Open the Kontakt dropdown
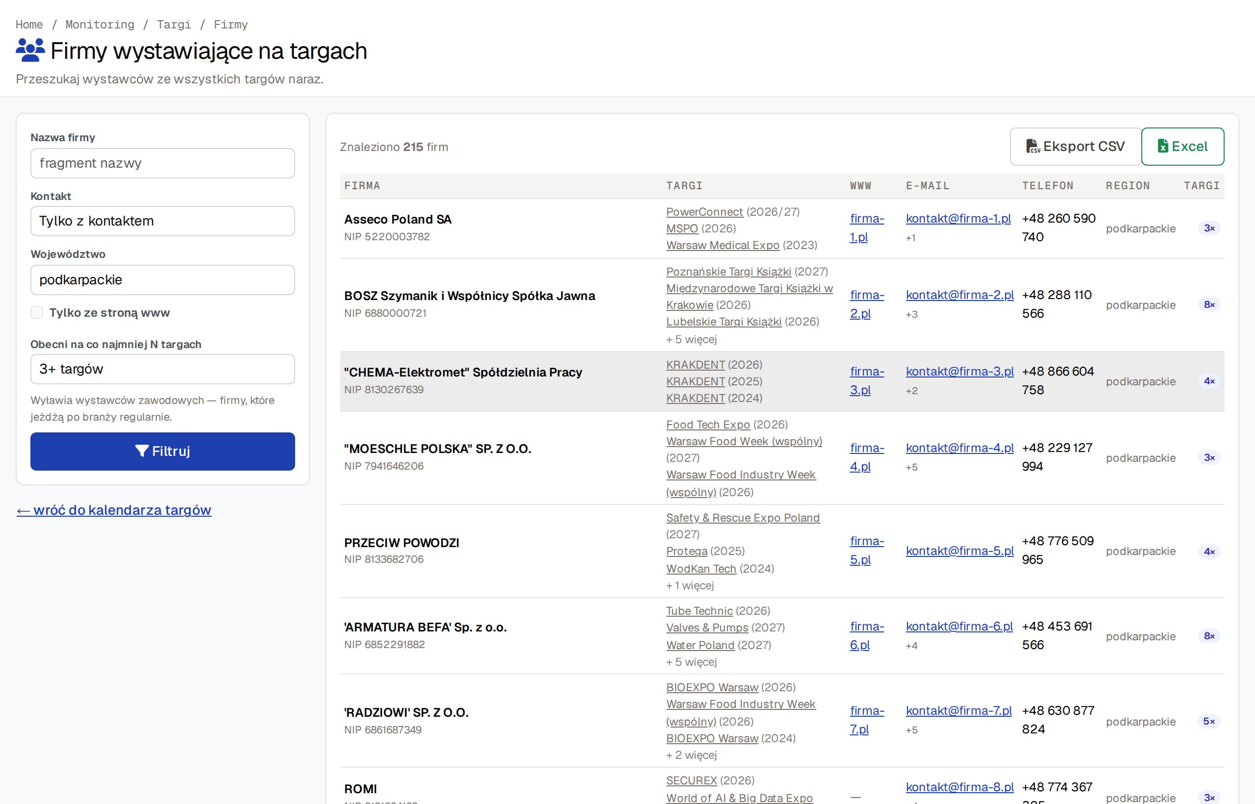The height and width of the screenshot is (804, 1255). pos(162,221)
